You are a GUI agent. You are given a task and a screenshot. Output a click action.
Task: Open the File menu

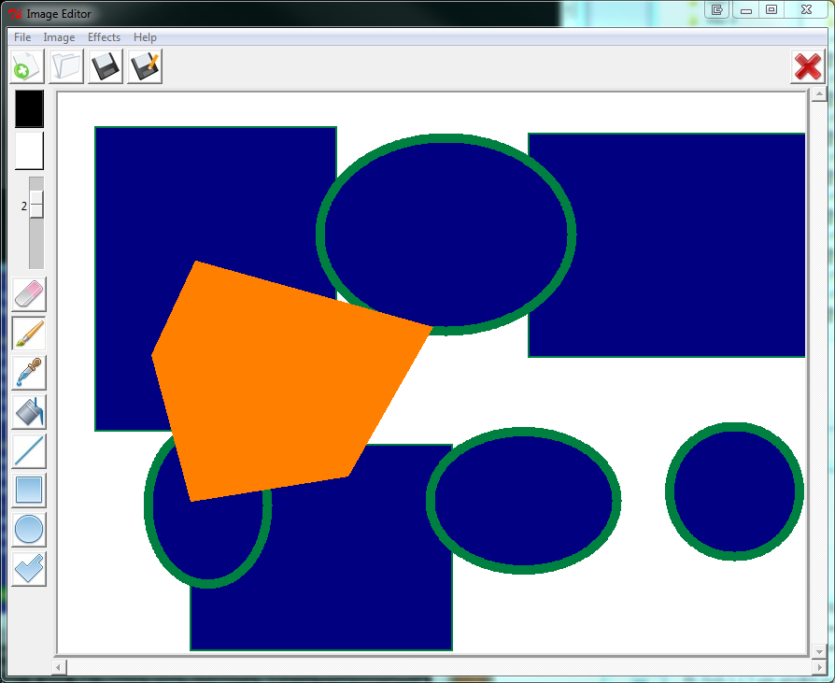point(22,36)
